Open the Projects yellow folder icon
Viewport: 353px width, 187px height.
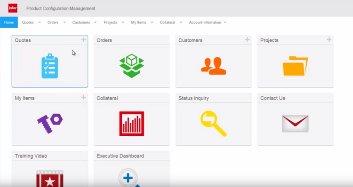(295, 66)
